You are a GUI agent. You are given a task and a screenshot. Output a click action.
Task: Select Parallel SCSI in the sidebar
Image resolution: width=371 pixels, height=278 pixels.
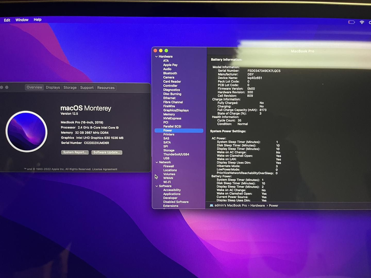point(172,126)
